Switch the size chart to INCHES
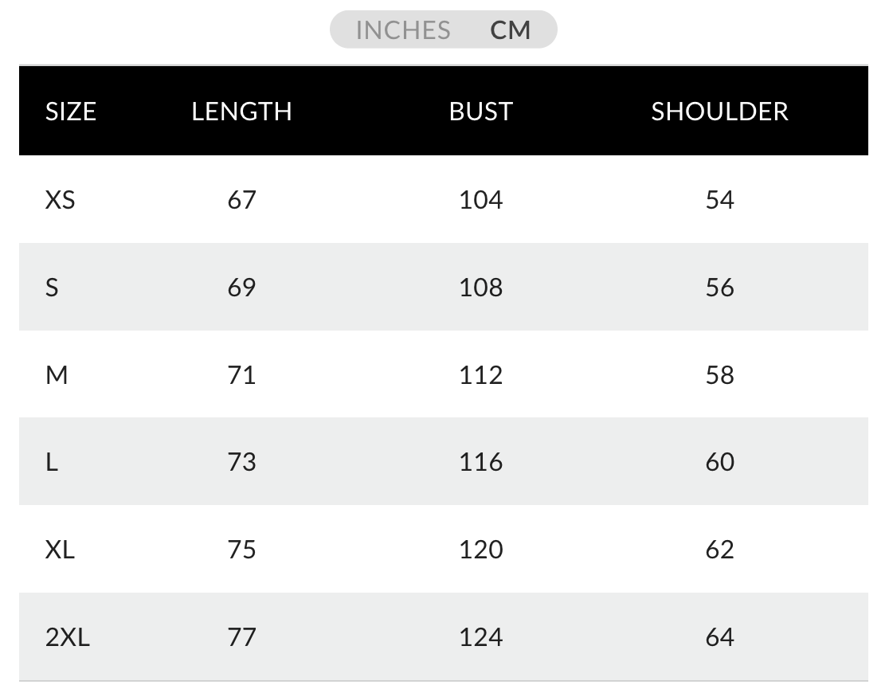 click(403, 30)
